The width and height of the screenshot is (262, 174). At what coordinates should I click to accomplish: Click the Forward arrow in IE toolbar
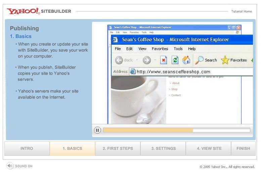147,60
